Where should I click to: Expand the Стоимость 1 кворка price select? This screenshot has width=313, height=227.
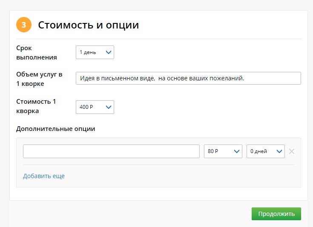click(x=95, y=107)
